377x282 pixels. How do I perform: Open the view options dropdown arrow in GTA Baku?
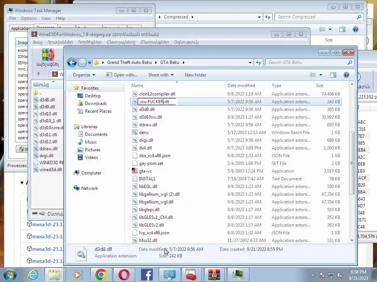(x=321, y=75)
